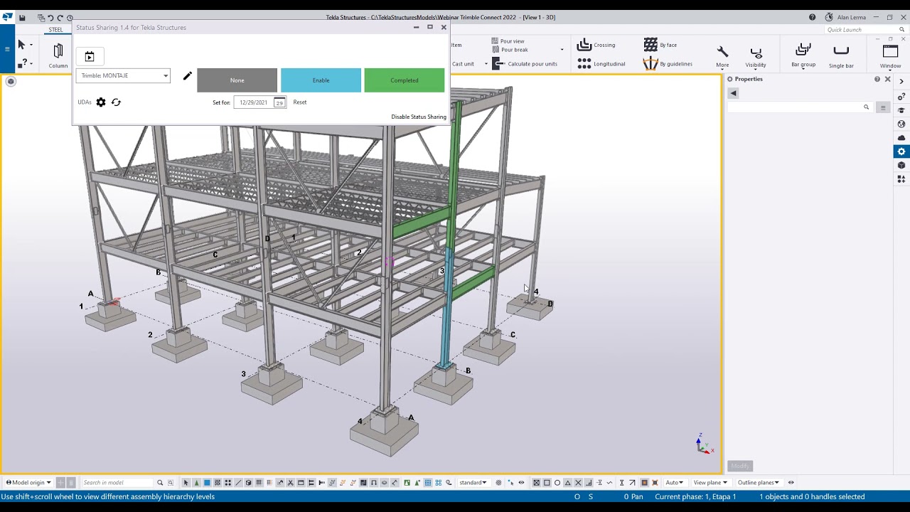Open the Window tool in ribbon
Viewport: 910px width, 512px height.
[890, 56]
